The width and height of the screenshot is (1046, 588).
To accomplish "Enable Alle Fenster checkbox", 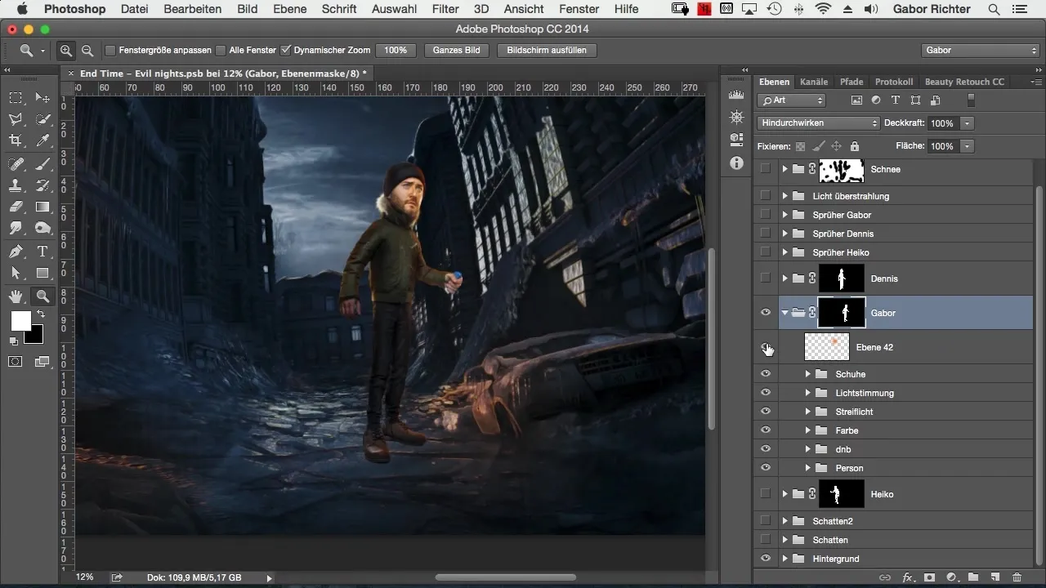I will (221, 50).
